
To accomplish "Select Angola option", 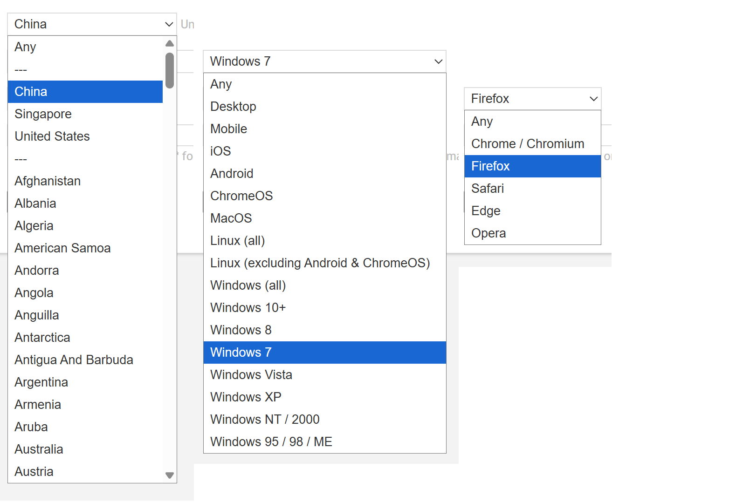I will coord(85,293).
